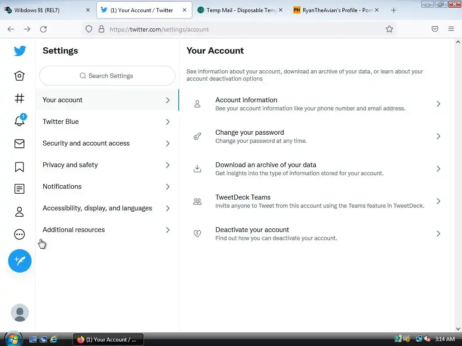Open TweetDeck Teams
The image size is (462, 346).
(314, 201)
